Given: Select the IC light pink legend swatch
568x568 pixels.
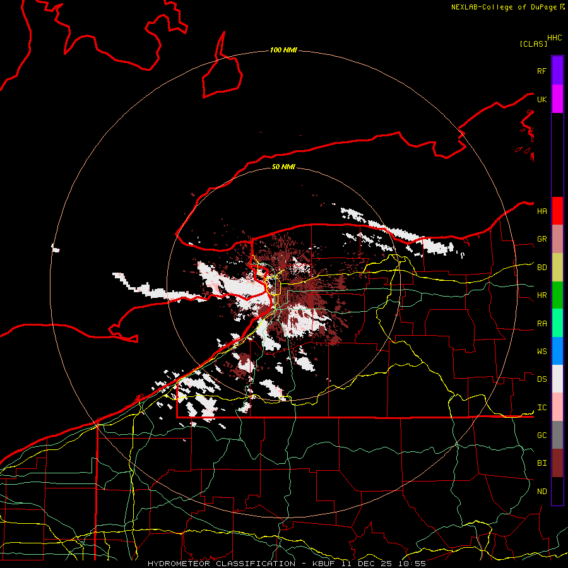Looking at the screenshot, I should click(557, 407).
